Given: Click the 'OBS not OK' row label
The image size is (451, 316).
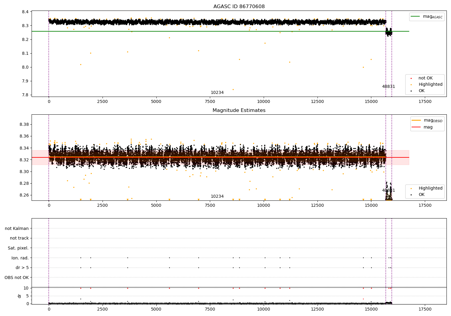Looking at the screenshot, I should (x=17, y=277).
